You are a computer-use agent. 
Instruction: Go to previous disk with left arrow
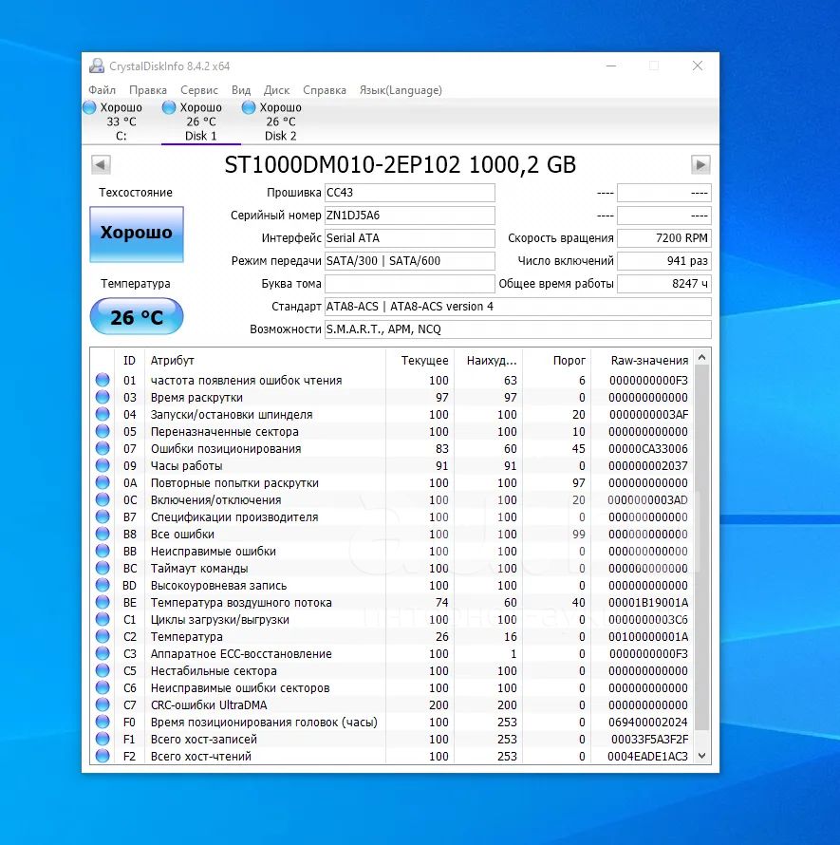[x=101, y=164]
